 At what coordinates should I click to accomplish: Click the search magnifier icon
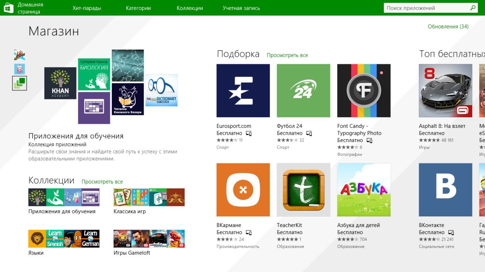click(473, 8)
